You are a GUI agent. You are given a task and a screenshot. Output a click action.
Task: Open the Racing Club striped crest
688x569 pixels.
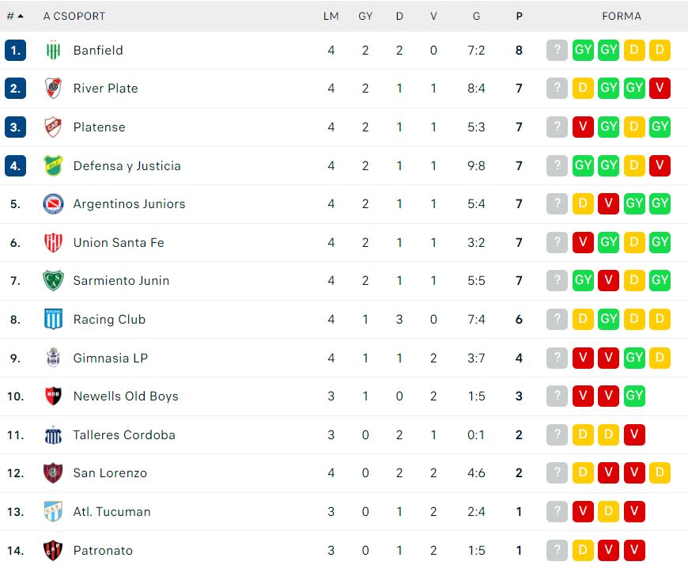pyautogui.click(x=53, y=319)
